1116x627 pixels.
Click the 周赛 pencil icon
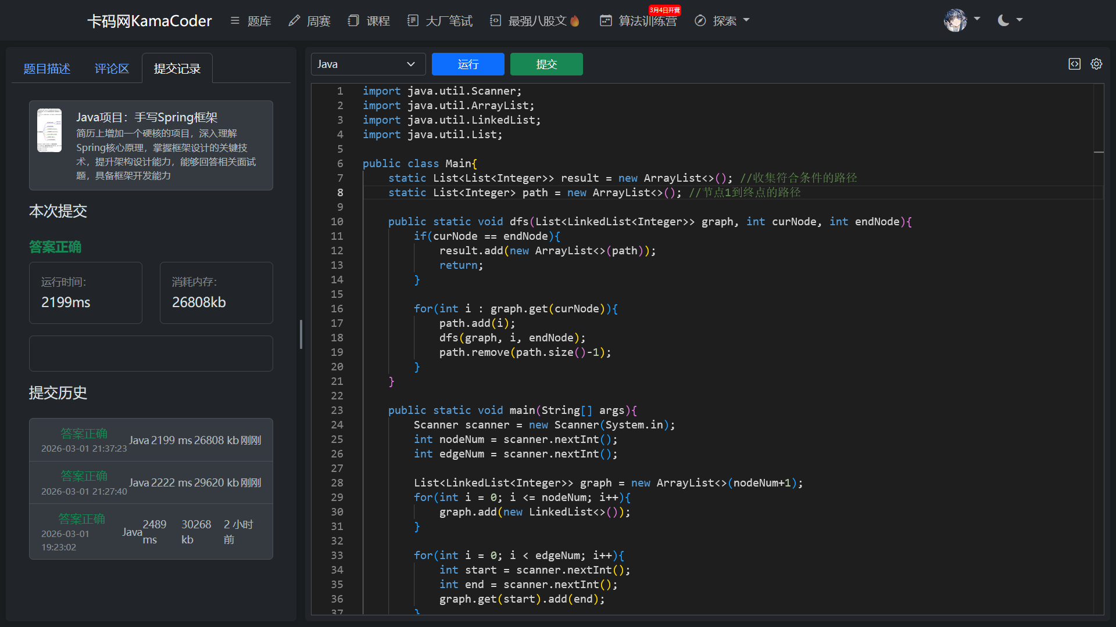pos(294,21)
